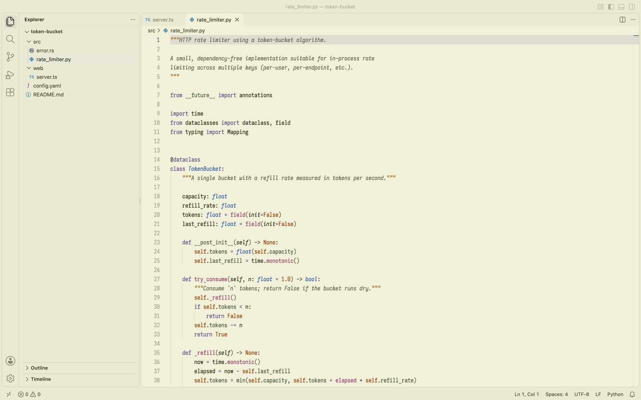
Task: Click Ln 1, Col 1 status entry
Action: click(x=527, y=394)
